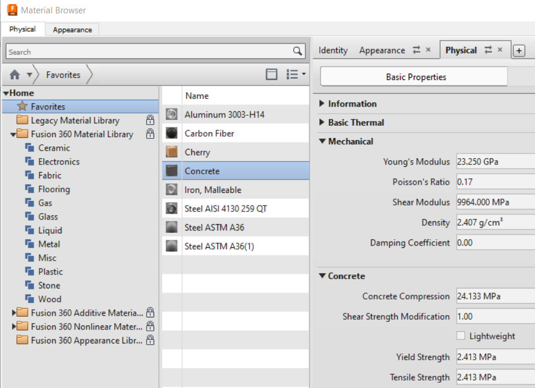
Task: Select the Misc category in tree
Action: (47, 258)
